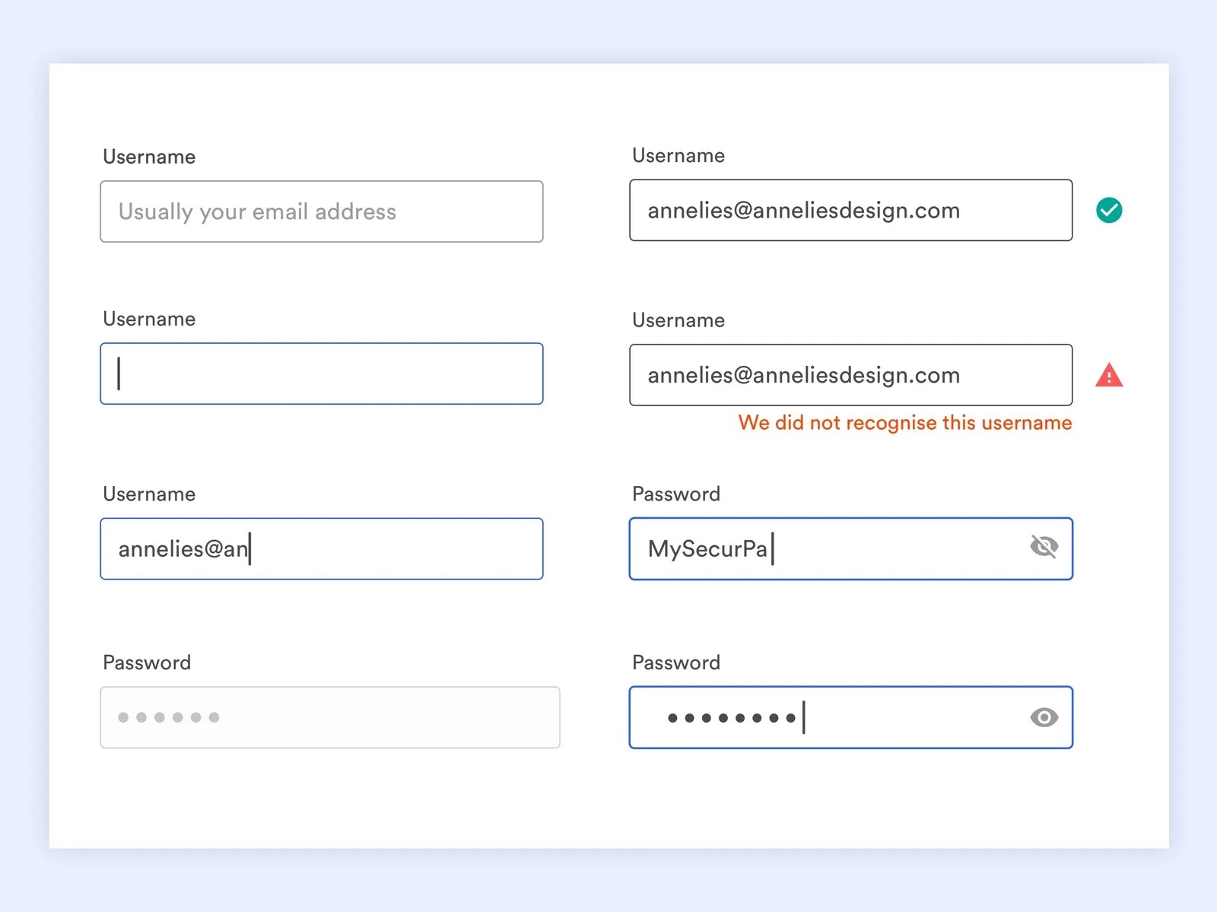Click the Username label above the placeholder field
The height and width of the screenshot is (912, 1217).
[149, 157]
